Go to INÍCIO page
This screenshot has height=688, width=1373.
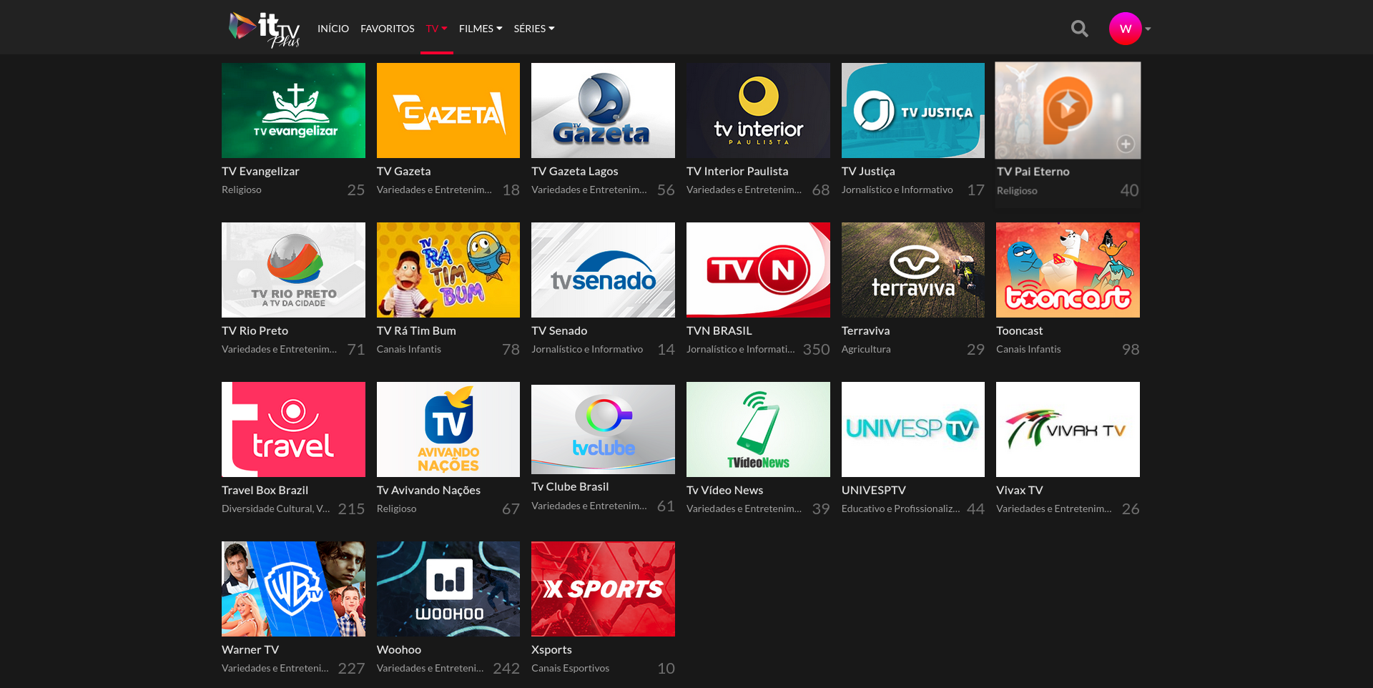click(333, 29)
